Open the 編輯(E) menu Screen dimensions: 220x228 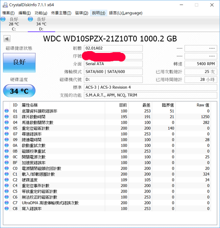tap(25, 13)
